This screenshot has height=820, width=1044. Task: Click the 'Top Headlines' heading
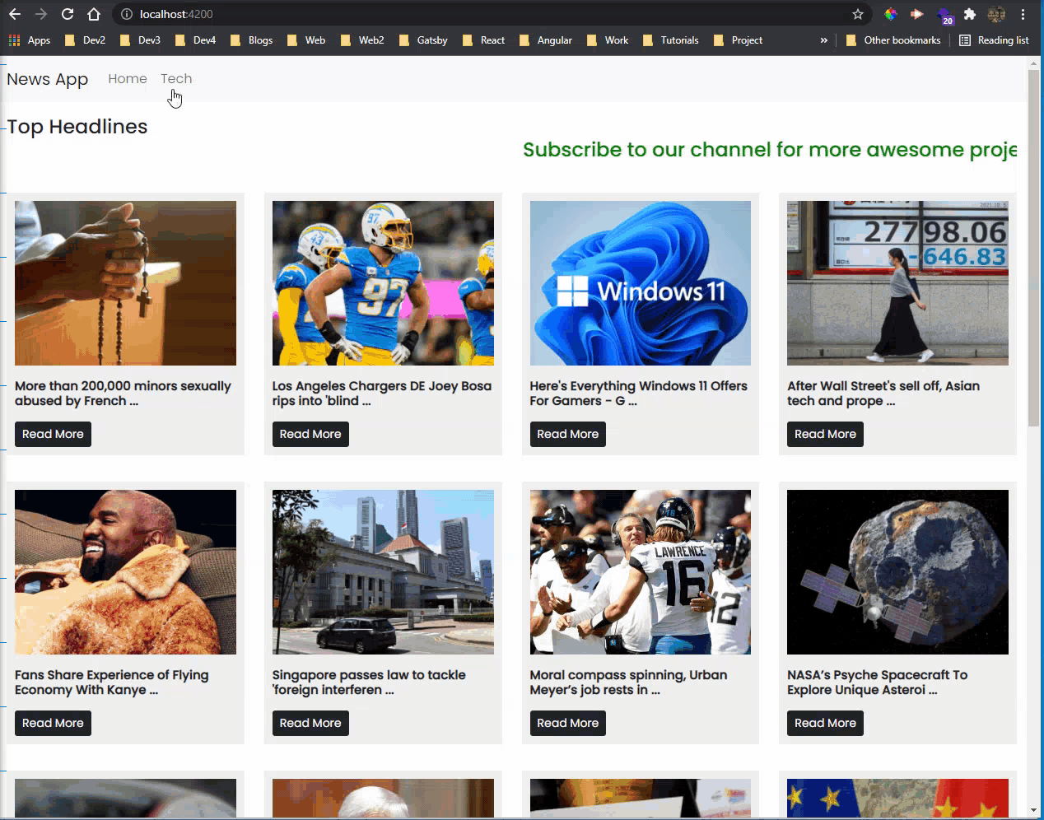(x=77, y=127)
